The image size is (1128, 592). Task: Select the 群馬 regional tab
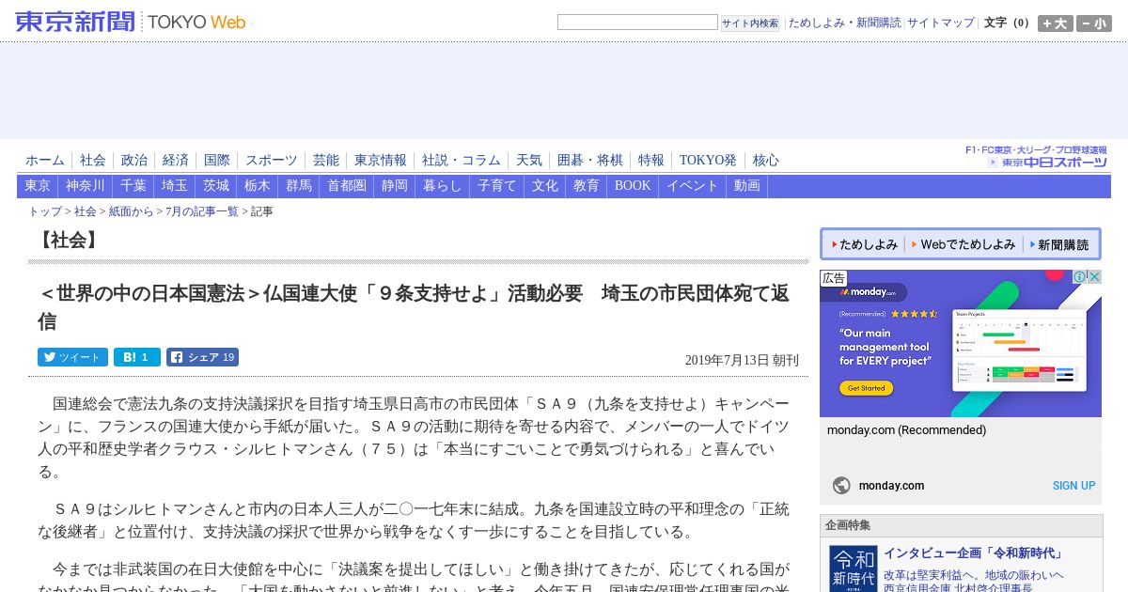pyautogui.click(x=299, y=186)
